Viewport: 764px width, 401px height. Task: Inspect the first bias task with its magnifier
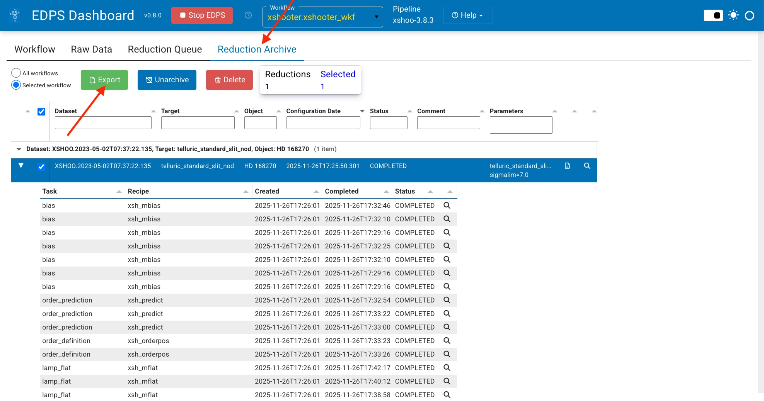[x=447, y=206]
